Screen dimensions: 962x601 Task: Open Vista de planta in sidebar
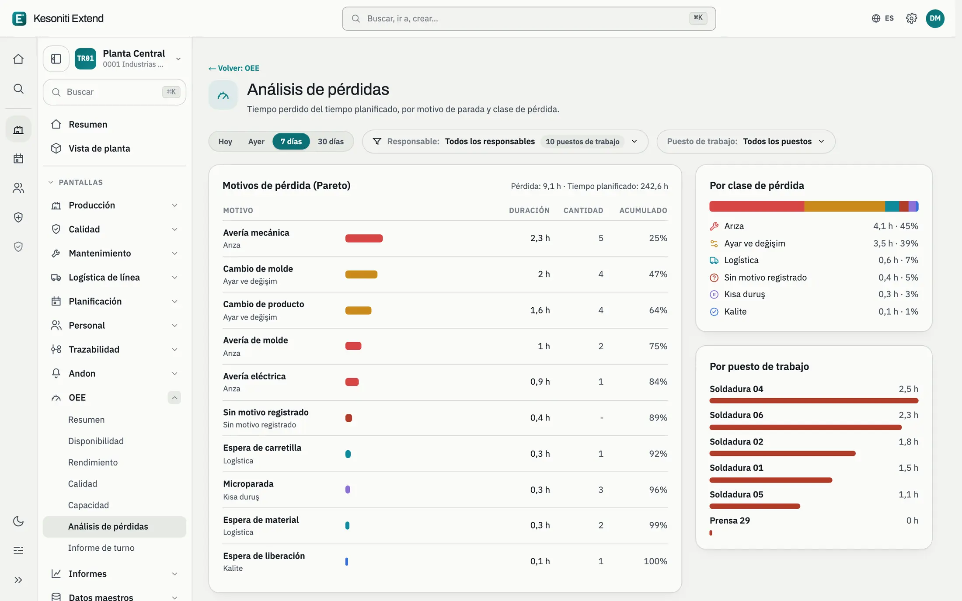(x=115, y=148)
